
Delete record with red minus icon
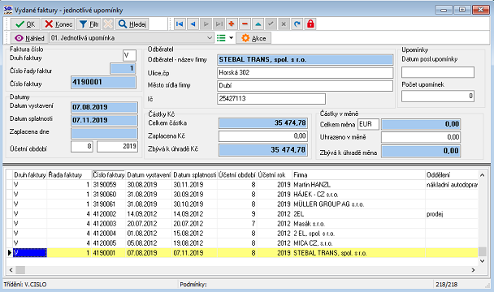click(x=245, y=24)
